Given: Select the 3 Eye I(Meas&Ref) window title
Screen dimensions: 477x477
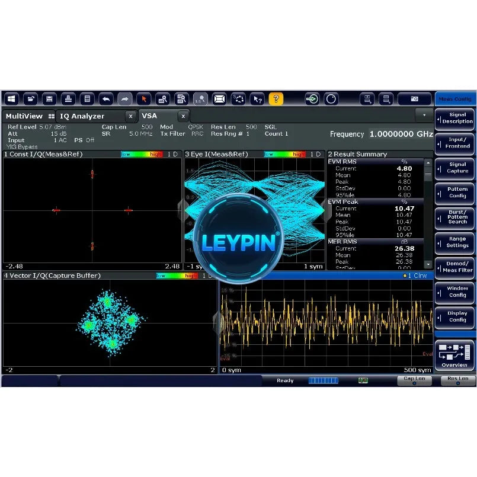Looking at the screenshot, I should coord(217,154).
